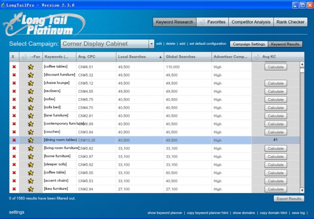Click the copy domain html link
Viewport: 314px width, 219px height.
point(273,213)
